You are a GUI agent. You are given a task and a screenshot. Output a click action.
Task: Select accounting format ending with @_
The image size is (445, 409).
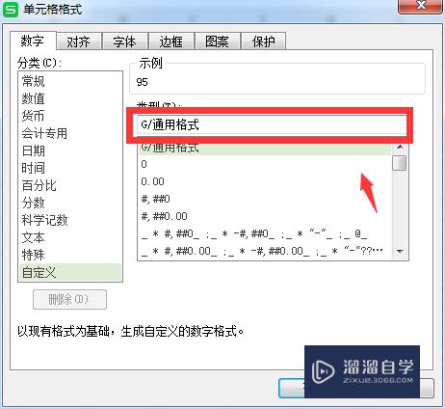pos(265,233)
